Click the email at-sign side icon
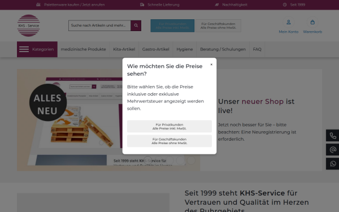Screen dimensions: 339x212 coord(333,149)
